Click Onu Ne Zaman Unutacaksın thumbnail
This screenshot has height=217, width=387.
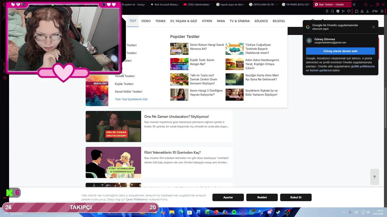[x=113, y=126]
